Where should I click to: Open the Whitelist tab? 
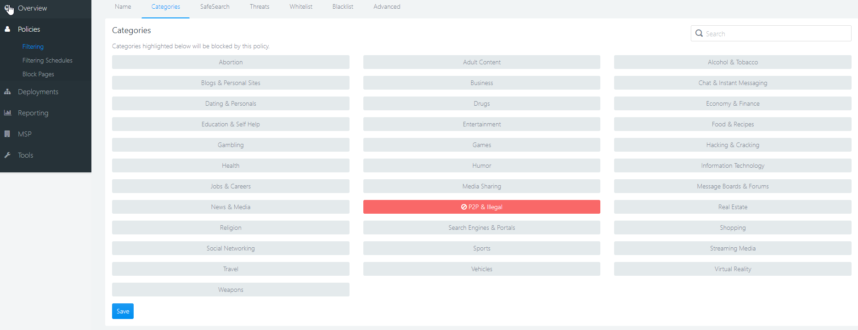(301, 7)
